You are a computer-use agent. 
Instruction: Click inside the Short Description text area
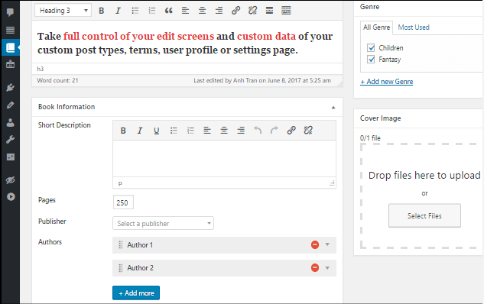(x=224, y=158)
